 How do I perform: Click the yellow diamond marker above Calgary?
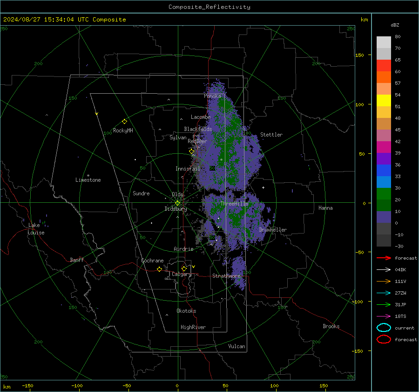[184, 268]
